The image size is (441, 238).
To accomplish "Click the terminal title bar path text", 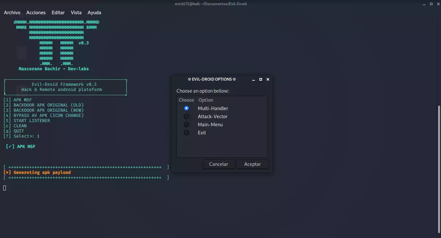I will point(210,4).
